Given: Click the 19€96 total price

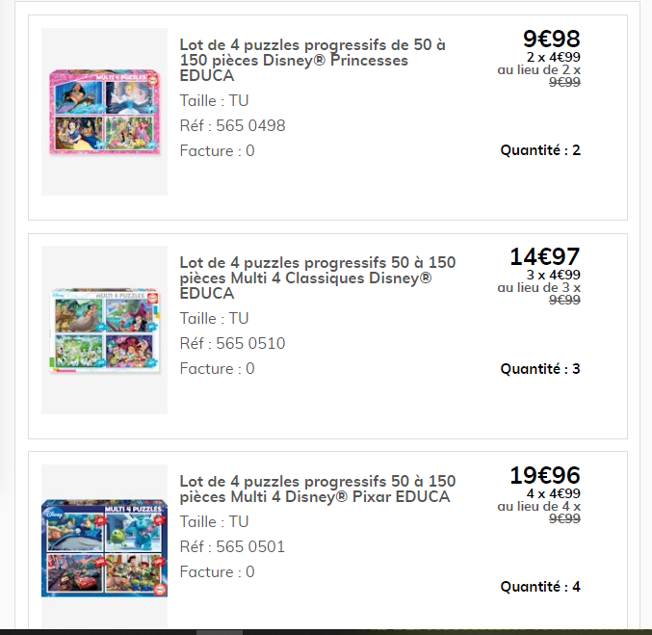Looking at the screenshot, I should tap(544, 476).
